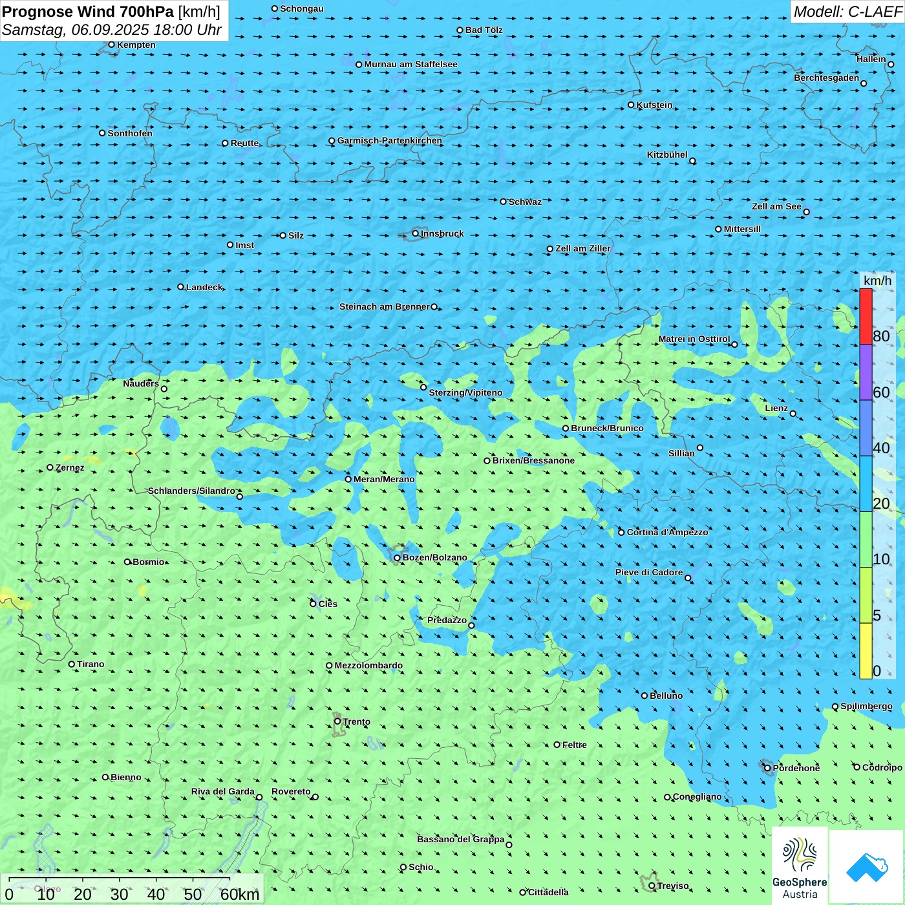This screenshot has height=905, width=905.
Task: Click the 'Mezzolombardo' label
Action: (x=368, y=665)
